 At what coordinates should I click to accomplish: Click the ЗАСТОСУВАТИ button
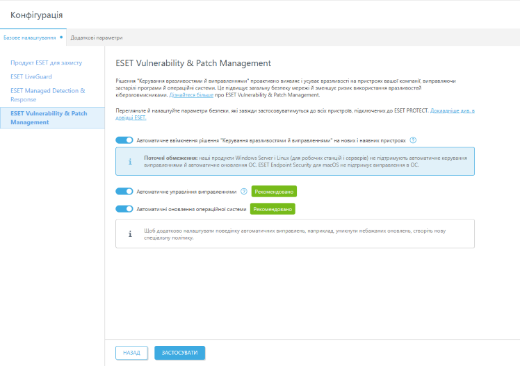(180, 353)
